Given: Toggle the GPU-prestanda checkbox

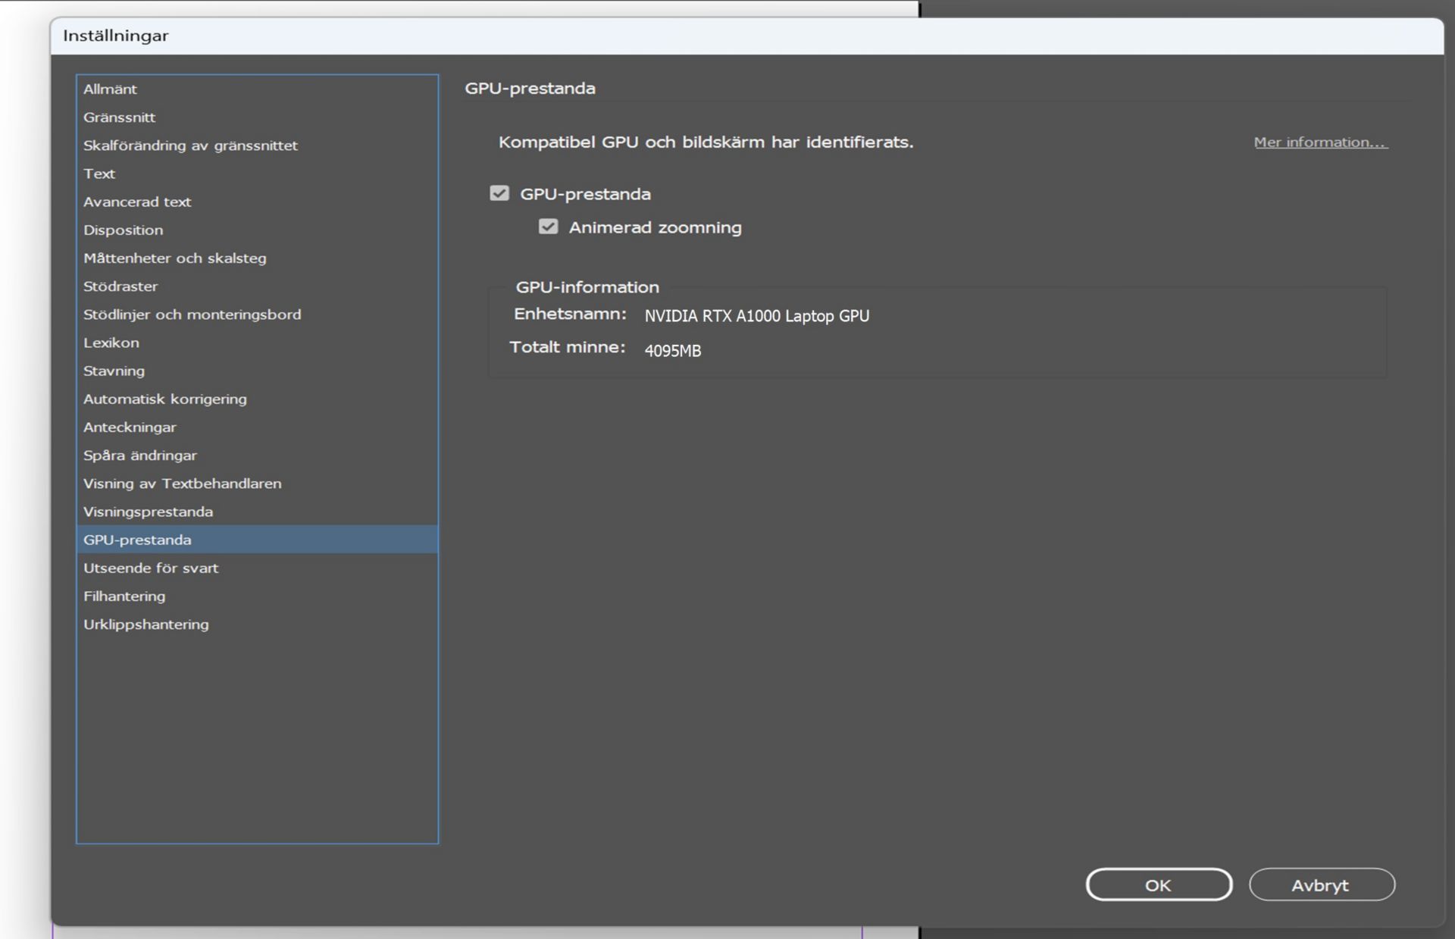Looking at the screenshot, I should tap(499, 194).
